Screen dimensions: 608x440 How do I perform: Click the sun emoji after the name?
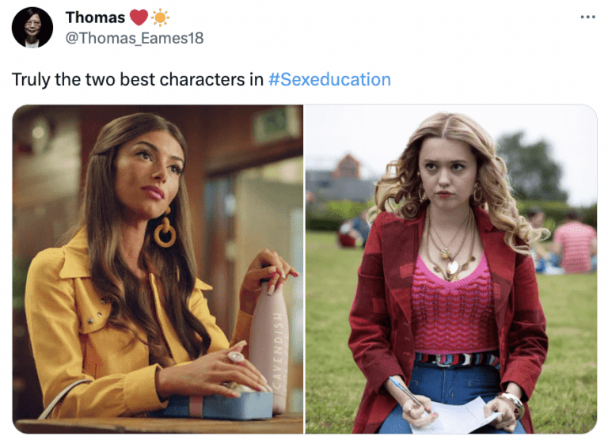(160, 18)
